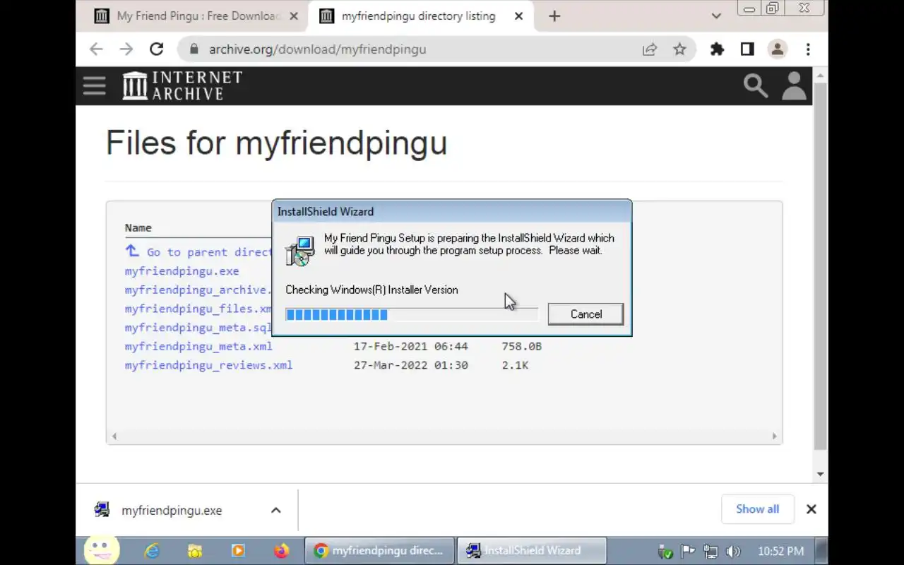Reload the archive.org page
Viewport: 904px width, 565px height.
tap(157, 49)
